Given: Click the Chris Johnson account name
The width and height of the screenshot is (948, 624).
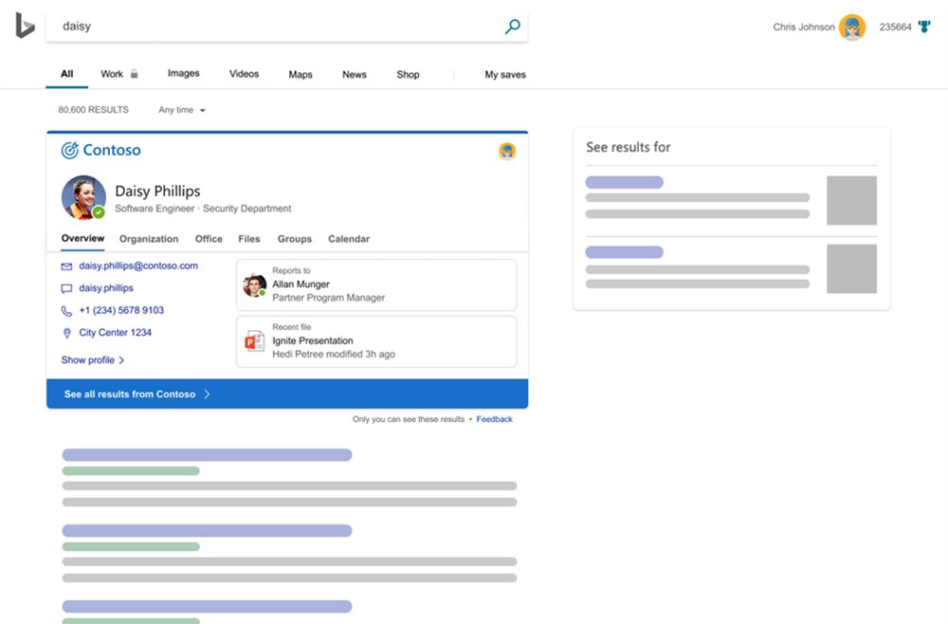Looking at the screenshot, I should [804, 28].
